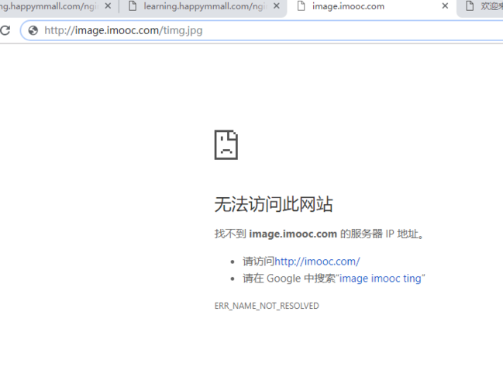Screen dimensions: 503x388
Task: Click the sad page error icon
Action: tap(226, 145)
